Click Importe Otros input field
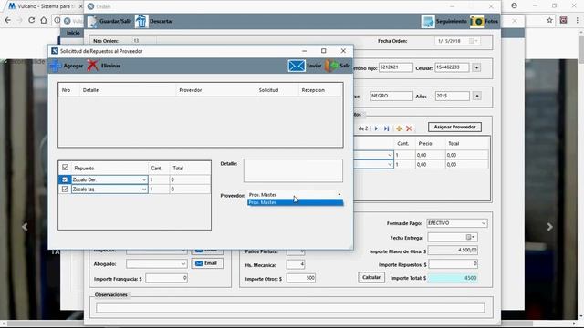This screenshot has width=584, height=328. point(301,278)
